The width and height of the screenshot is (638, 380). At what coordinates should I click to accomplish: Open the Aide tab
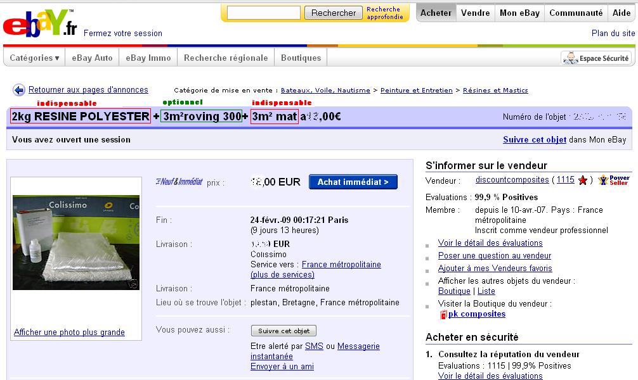pyautogui.click(x=622, y=13)
